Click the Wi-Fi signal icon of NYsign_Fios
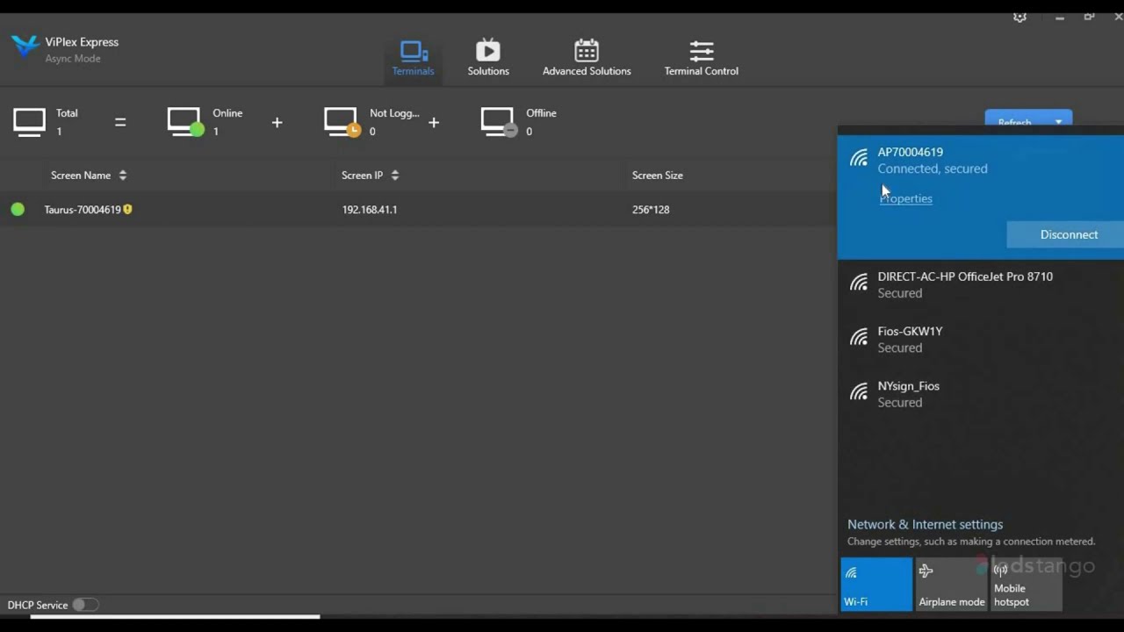This screenshot has width=1124, height=632. 859,392
